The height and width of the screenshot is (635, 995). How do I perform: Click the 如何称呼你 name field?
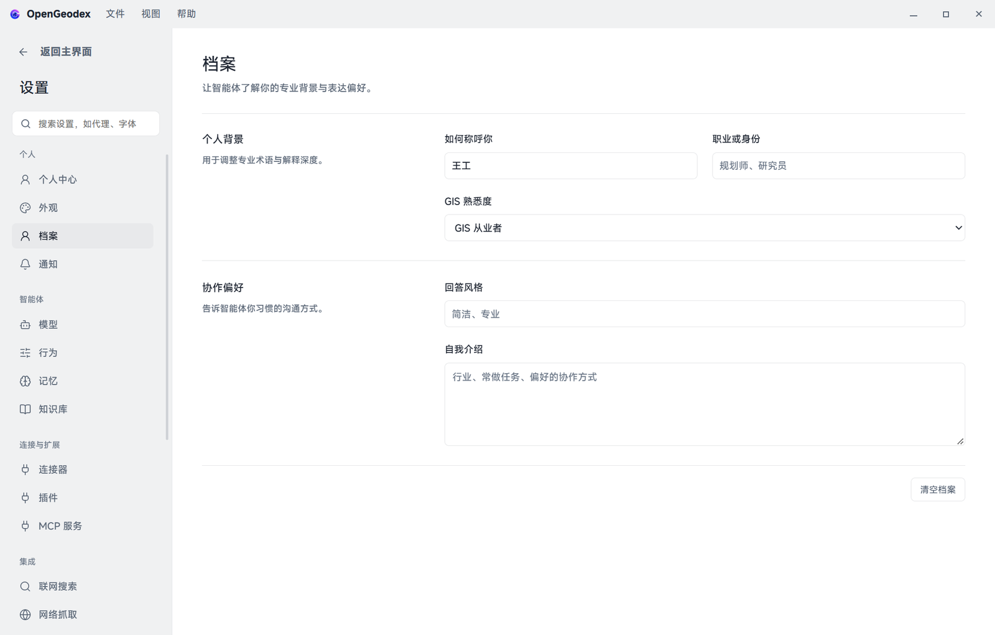coord(571,165)
